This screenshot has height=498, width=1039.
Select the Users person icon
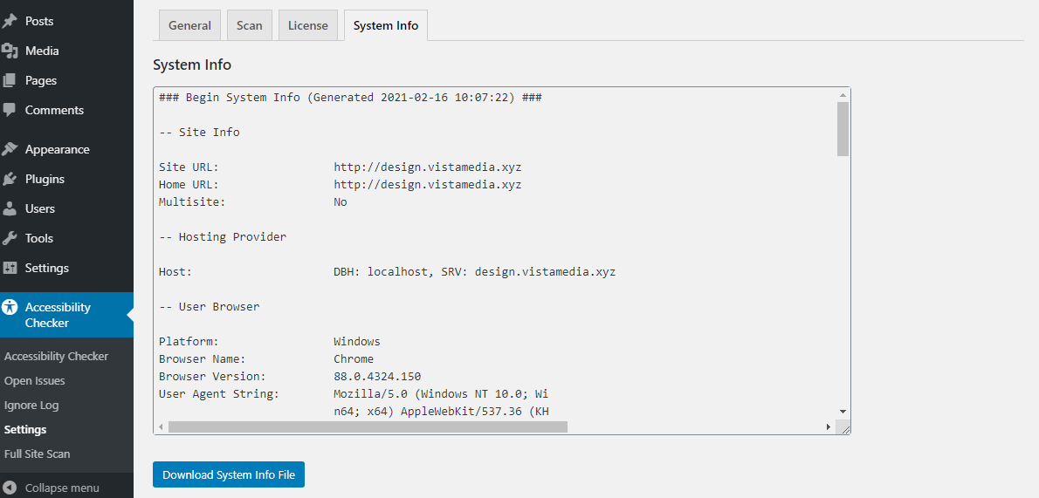pos(10,208)
